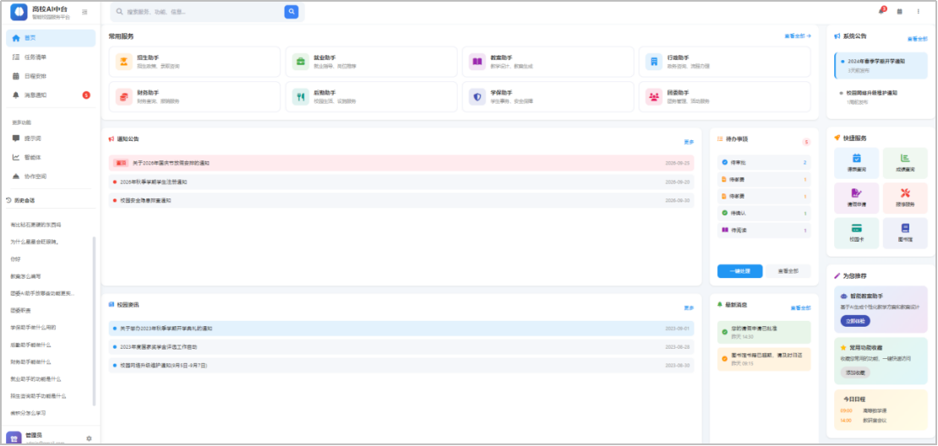This screenshot has height=446, width=938.
Task: Open the 请假申请 leave request quick service
Action: pos(856,198)
